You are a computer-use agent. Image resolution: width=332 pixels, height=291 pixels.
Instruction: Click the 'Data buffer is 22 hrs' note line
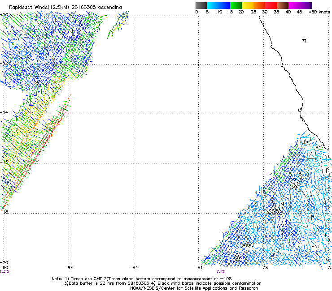(162, 283)
